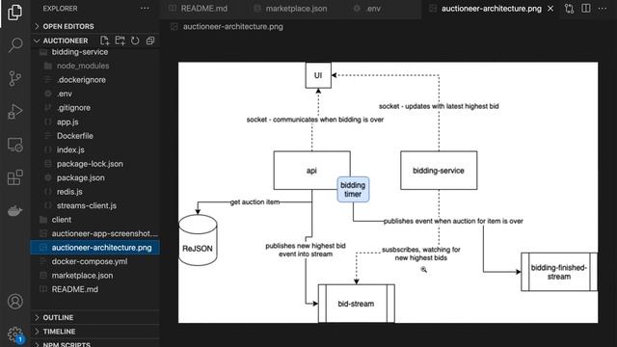Screen dimensions: 617x347
Task: Expand the Timeline section
Action: tap(94, 332)
